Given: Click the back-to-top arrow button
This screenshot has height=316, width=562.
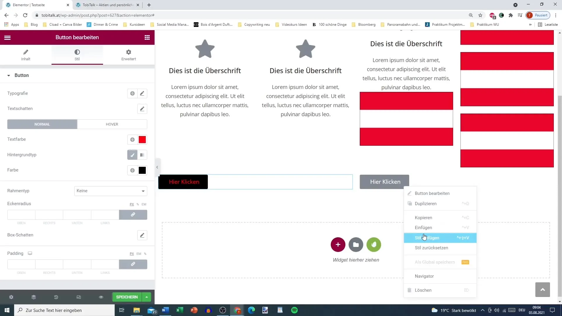Looking at the screenshot, I should (x=543, y=290).
